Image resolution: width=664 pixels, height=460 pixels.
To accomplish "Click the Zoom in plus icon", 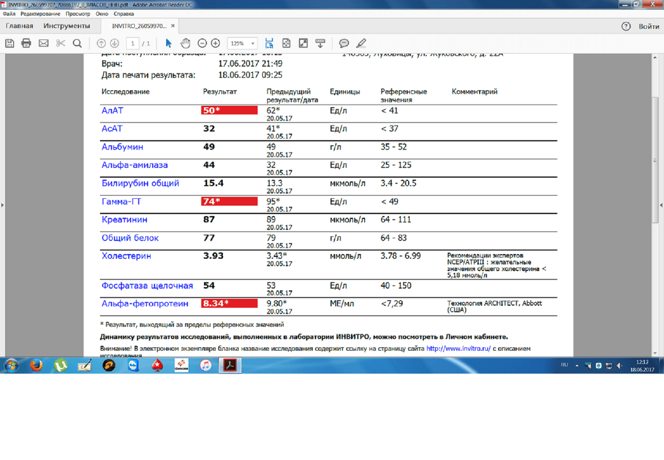I will [x=215, y=43].
